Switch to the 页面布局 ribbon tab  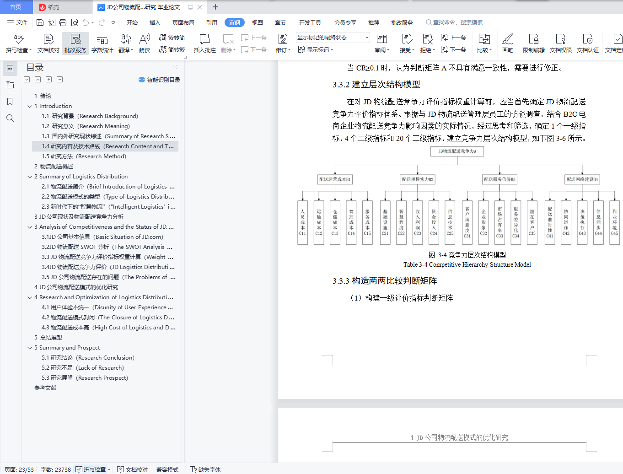pyautogui.click(x=183, y=22)
